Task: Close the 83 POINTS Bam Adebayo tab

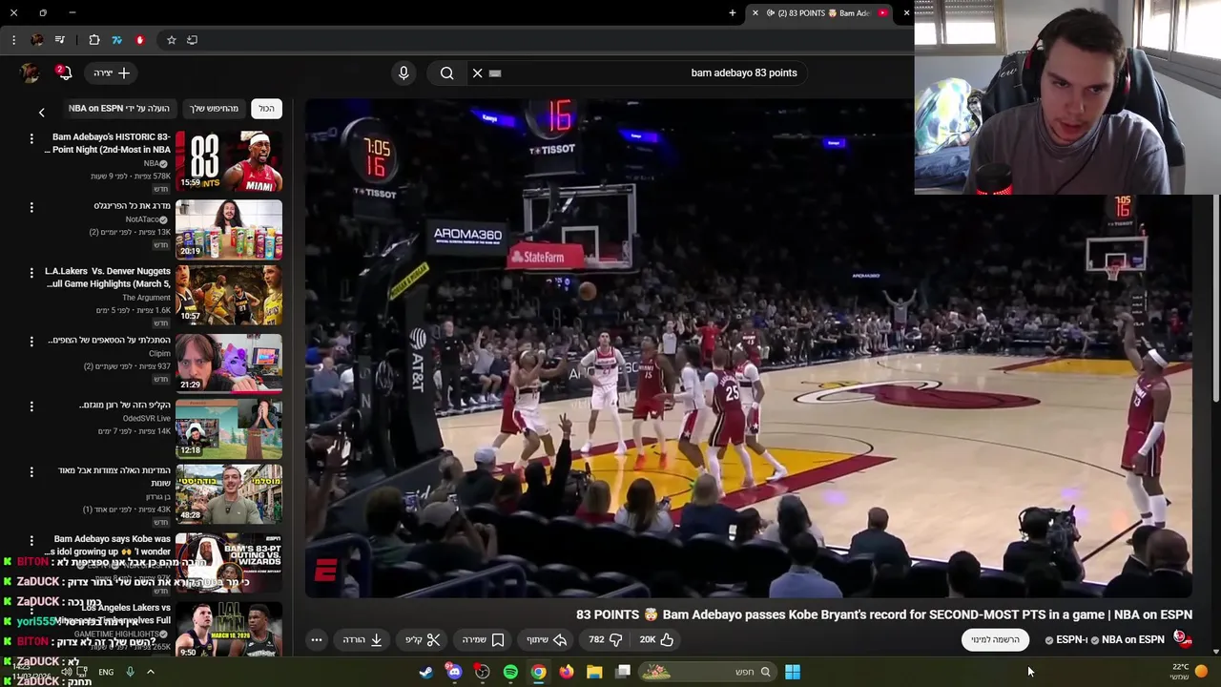Action: tap(755, 13)
